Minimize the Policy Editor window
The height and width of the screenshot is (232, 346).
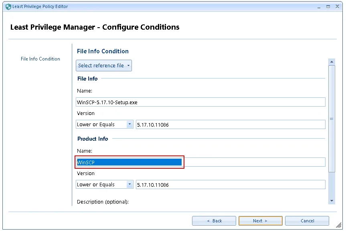coord(319,7)
